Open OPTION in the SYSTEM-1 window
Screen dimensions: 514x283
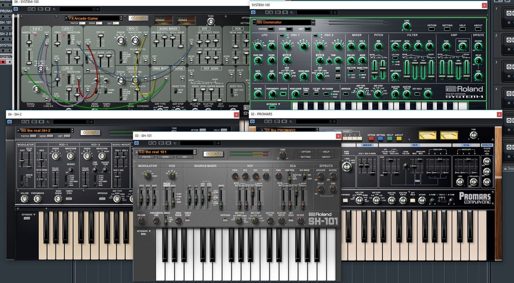click(x=432, y=29)
